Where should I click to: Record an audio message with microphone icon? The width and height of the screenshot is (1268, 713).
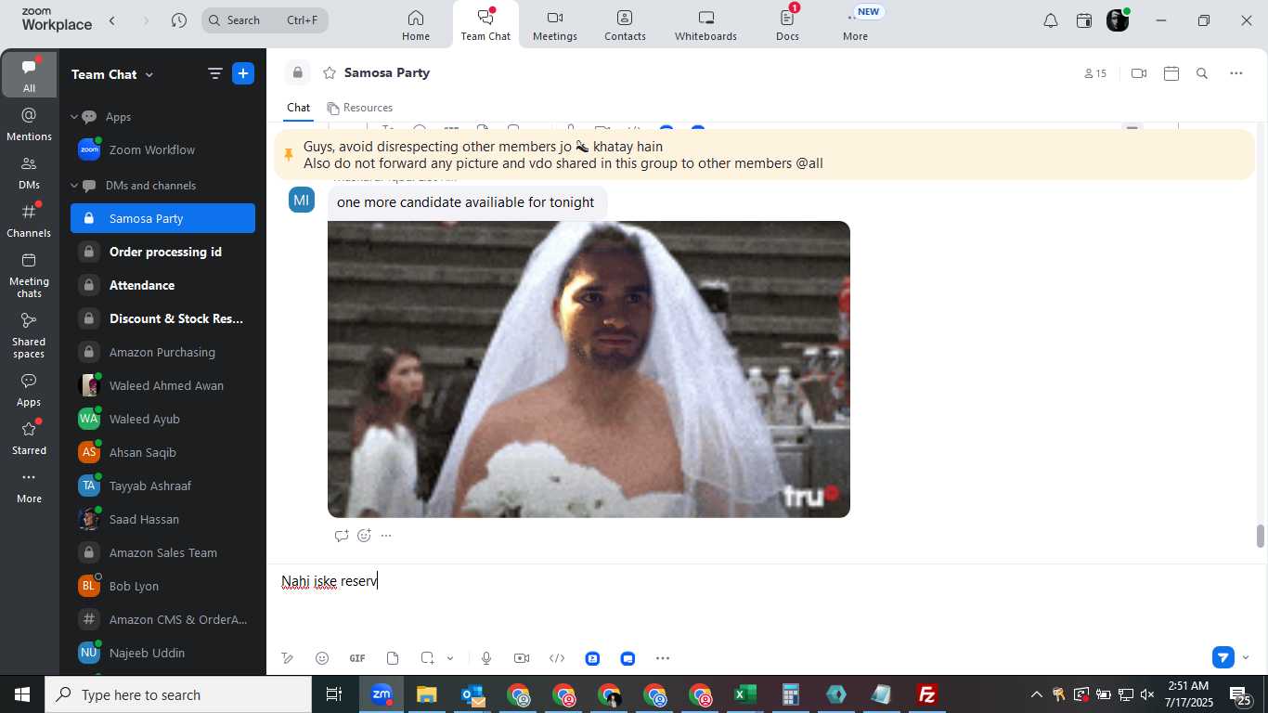pos(486,658)
